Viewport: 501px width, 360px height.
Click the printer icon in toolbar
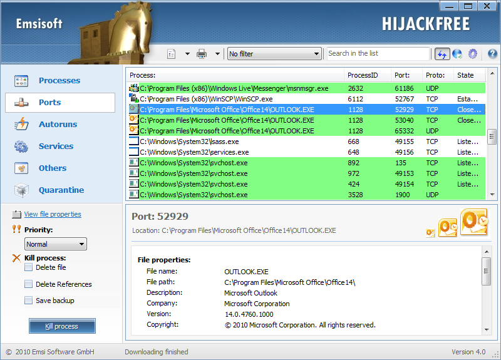click(x=202, y=54)
